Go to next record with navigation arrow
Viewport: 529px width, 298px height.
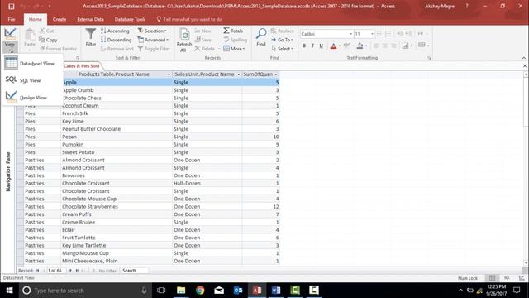pos(70,271)
